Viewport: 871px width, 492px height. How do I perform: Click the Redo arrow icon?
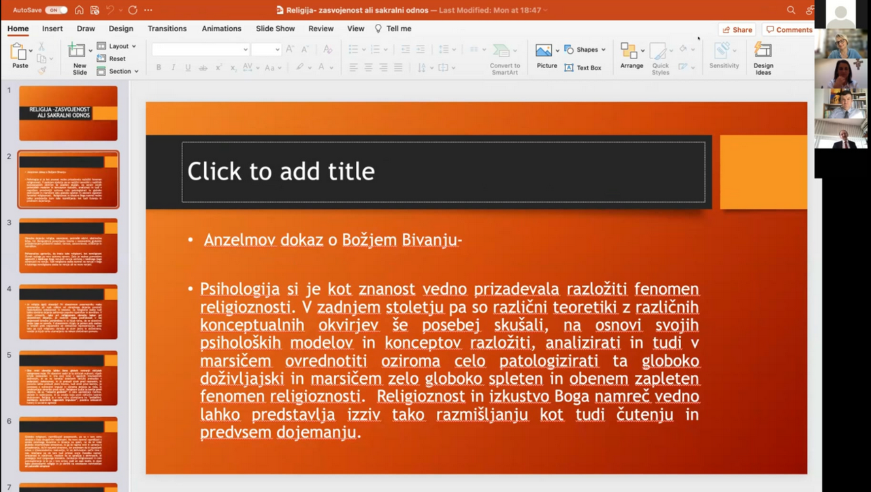(133, 10)
